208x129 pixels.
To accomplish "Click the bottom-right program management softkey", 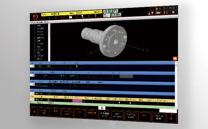I will tap(159, 117).
